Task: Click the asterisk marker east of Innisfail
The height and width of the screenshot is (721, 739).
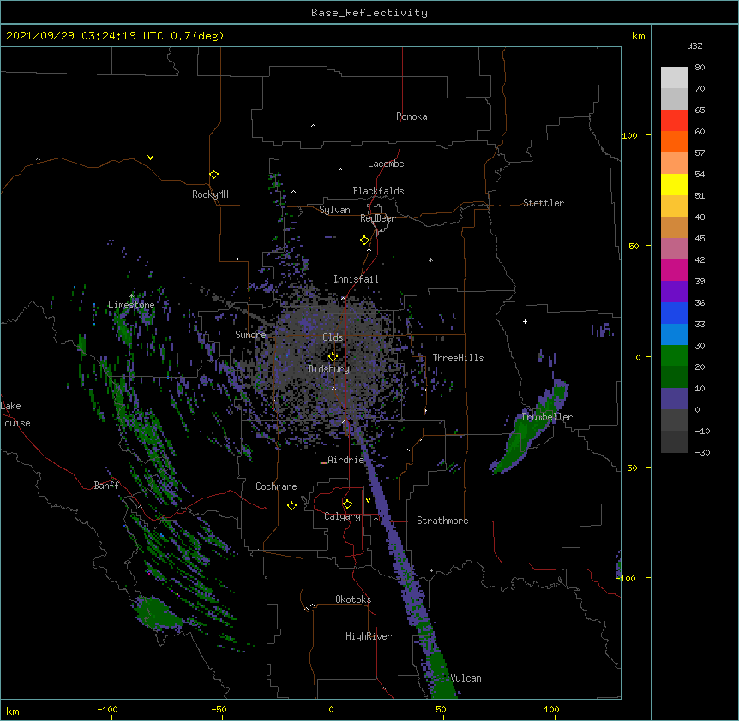Action: coord(430,260)
